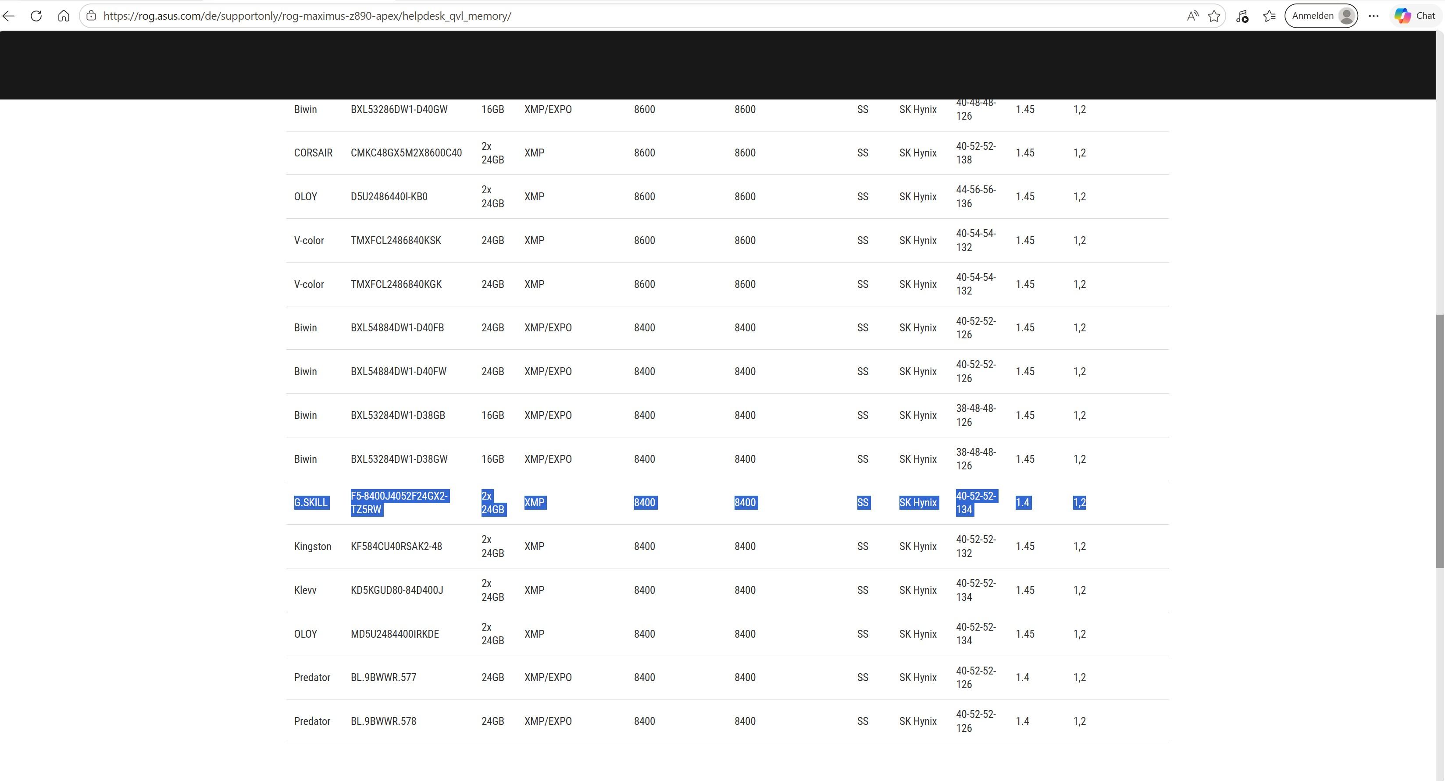This screenshot has width=1445, height=781.
Task: Click highlighted G.SKILL vendor cell
Action: [x=311, y=502]
